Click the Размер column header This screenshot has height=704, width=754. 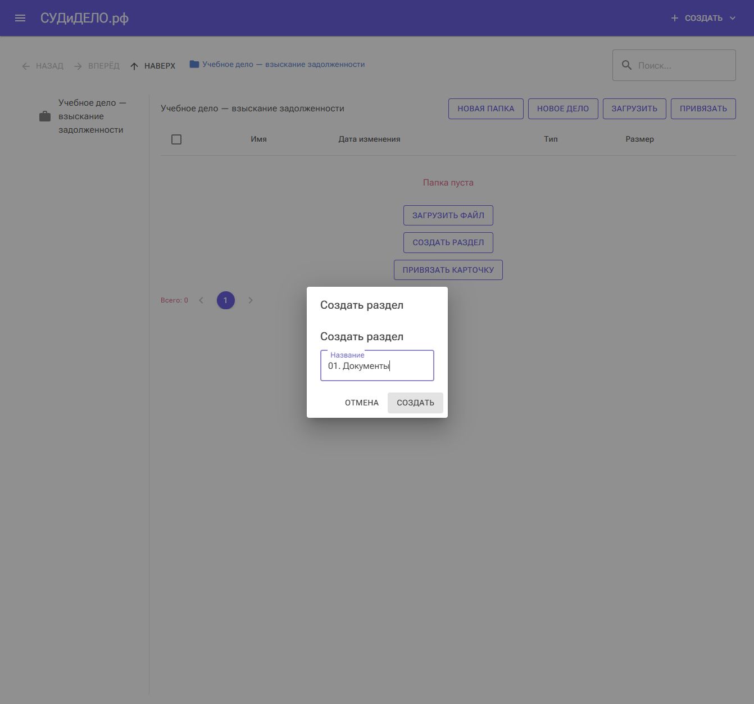(x=639, y=139)
